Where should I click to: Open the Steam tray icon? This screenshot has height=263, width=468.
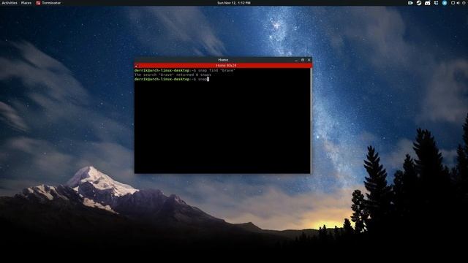pyautogui.click(x=419, y=3)
